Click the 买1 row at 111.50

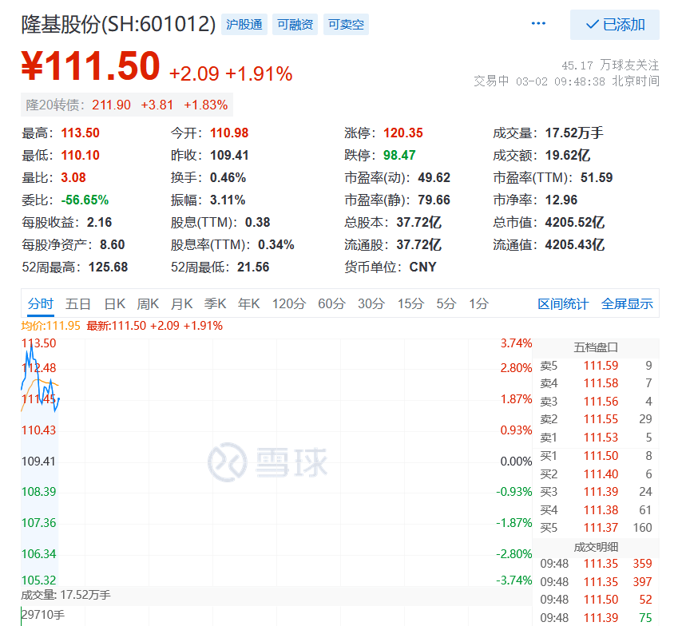(x=596, y=456)
